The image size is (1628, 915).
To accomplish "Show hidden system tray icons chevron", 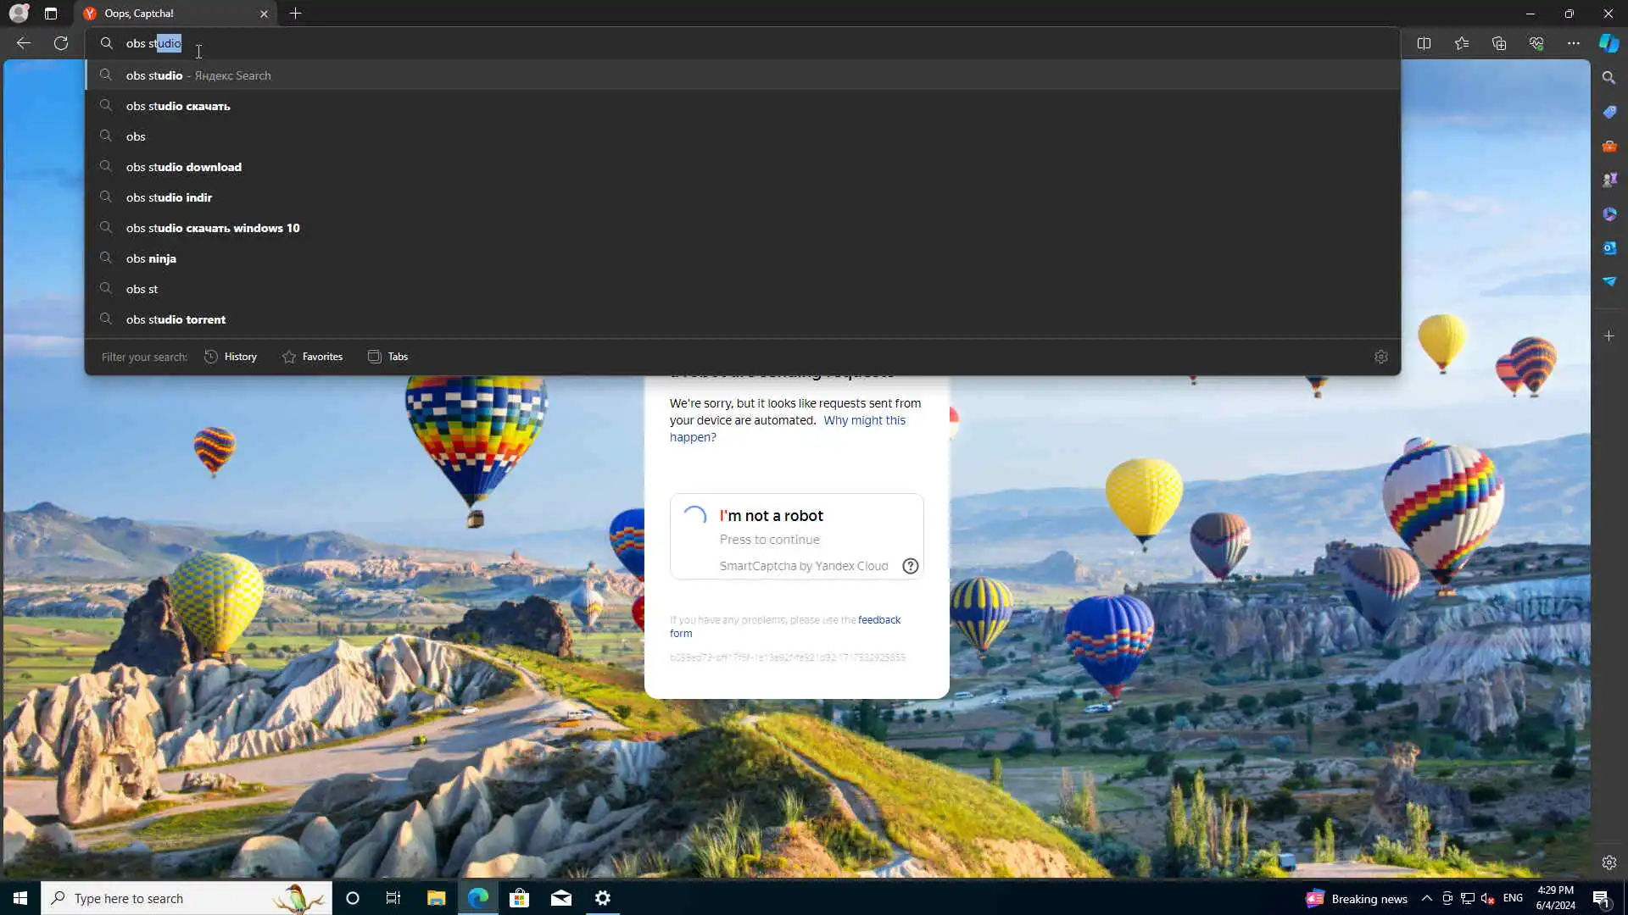I will [x=1426, y=898].
